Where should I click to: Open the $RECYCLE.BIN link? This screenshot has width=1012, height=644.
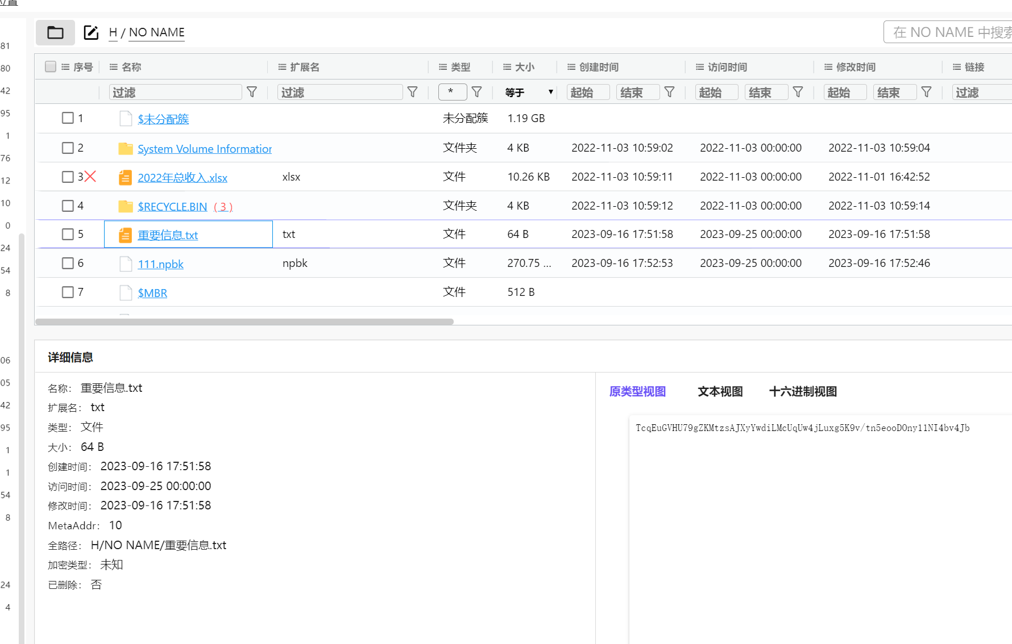coord(172,207)
